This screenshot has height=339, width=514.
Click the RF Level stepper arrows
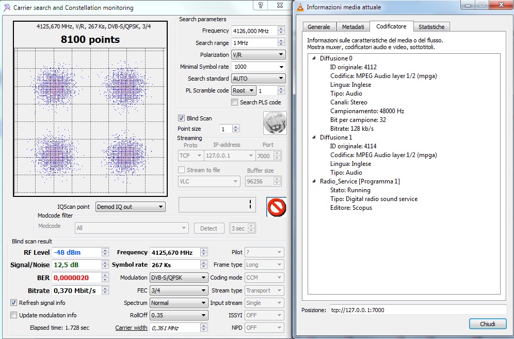coord(105,252)
